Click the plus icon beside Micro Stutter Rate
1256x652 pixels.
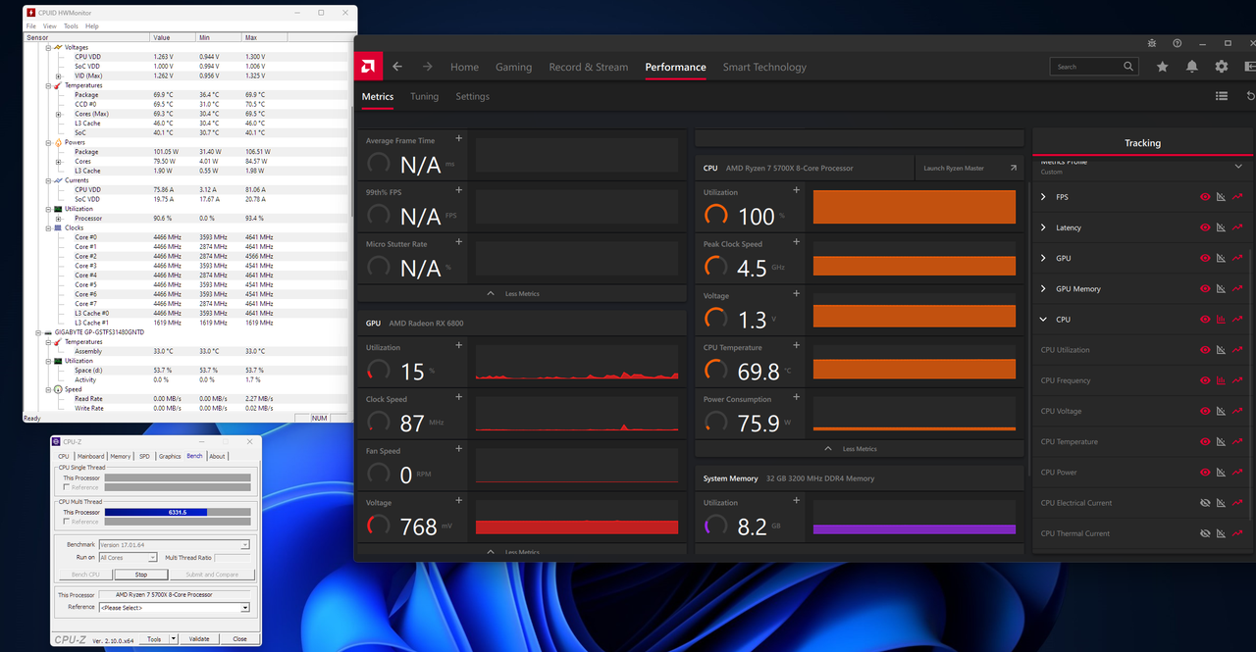point(459,242)
